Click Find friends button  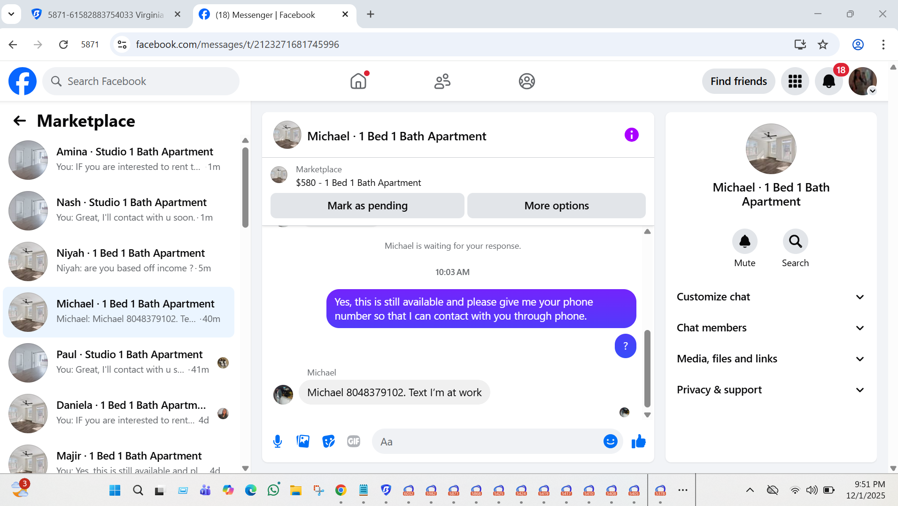click(x=739, y=81)
